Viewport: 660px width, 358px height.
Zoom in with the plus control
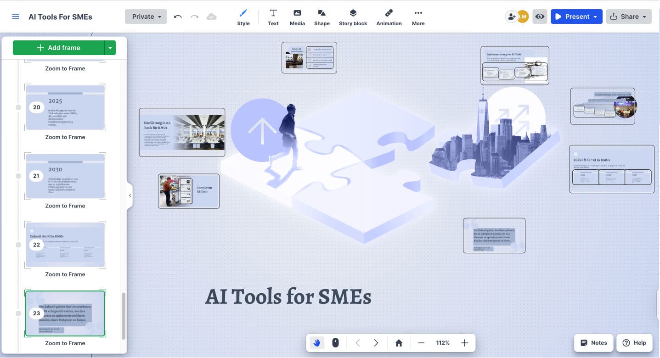(464, 342)
